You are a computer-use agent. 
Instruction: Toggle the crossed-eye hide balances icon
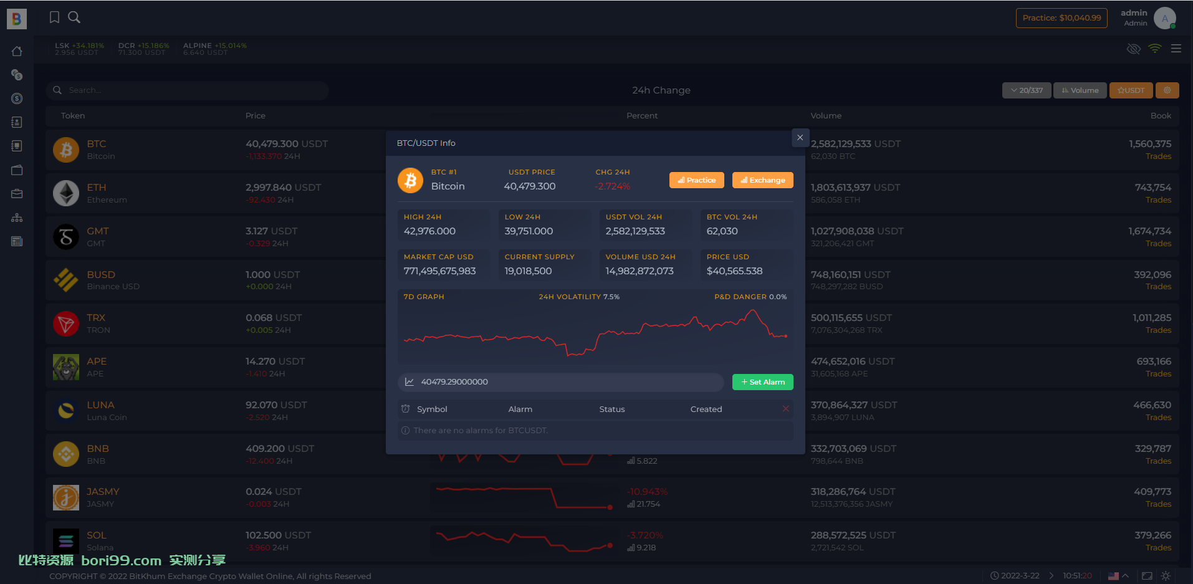tap(1134, 49)
